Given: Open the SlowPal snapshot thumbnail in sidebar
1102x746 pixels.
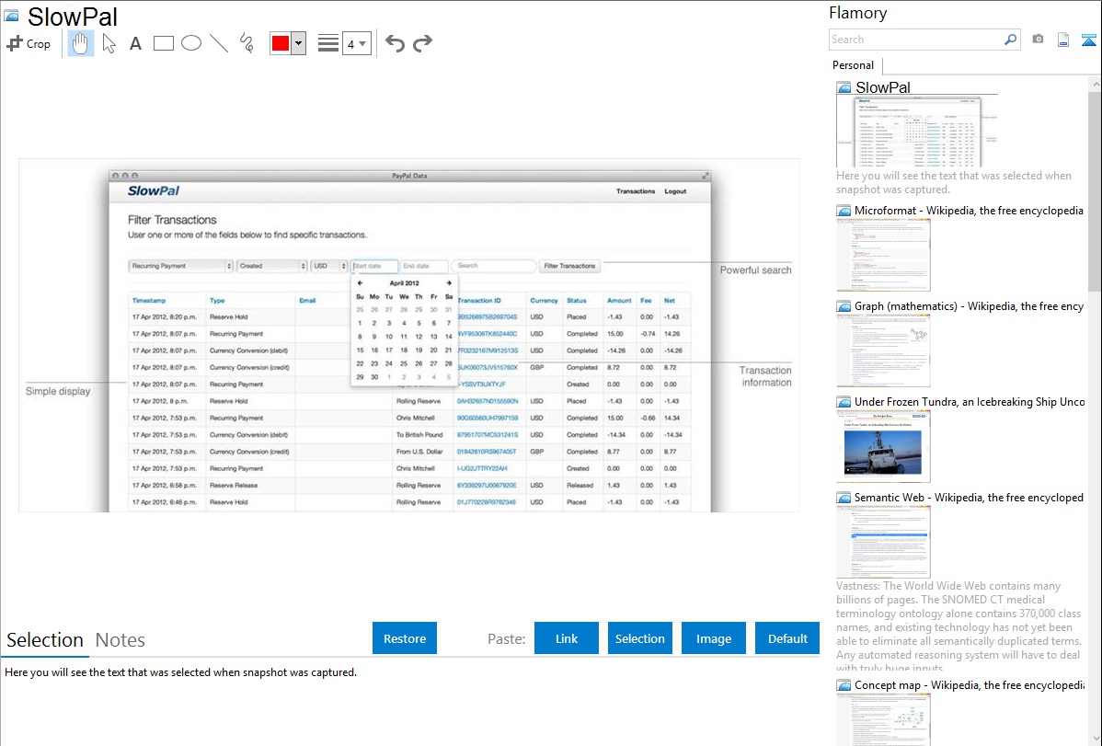Looking at the screenshot, I should [x=917, y=132].
